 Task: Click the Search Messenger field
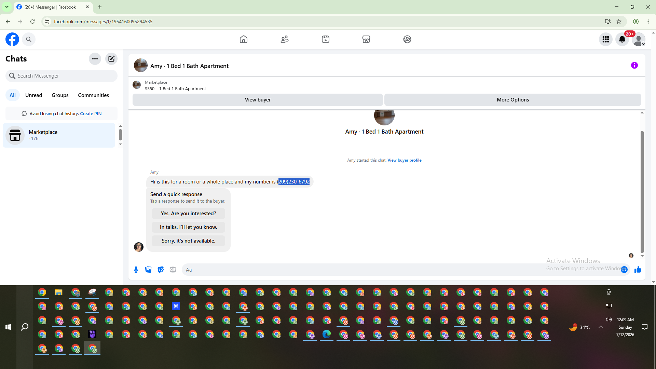(x=61, y=76)
